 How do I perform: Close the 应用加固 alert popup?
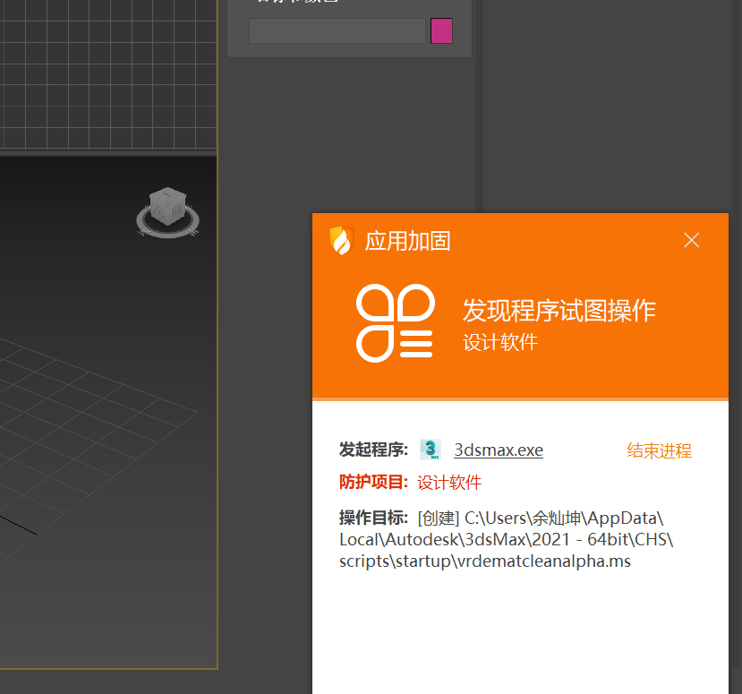pos(691,240)
